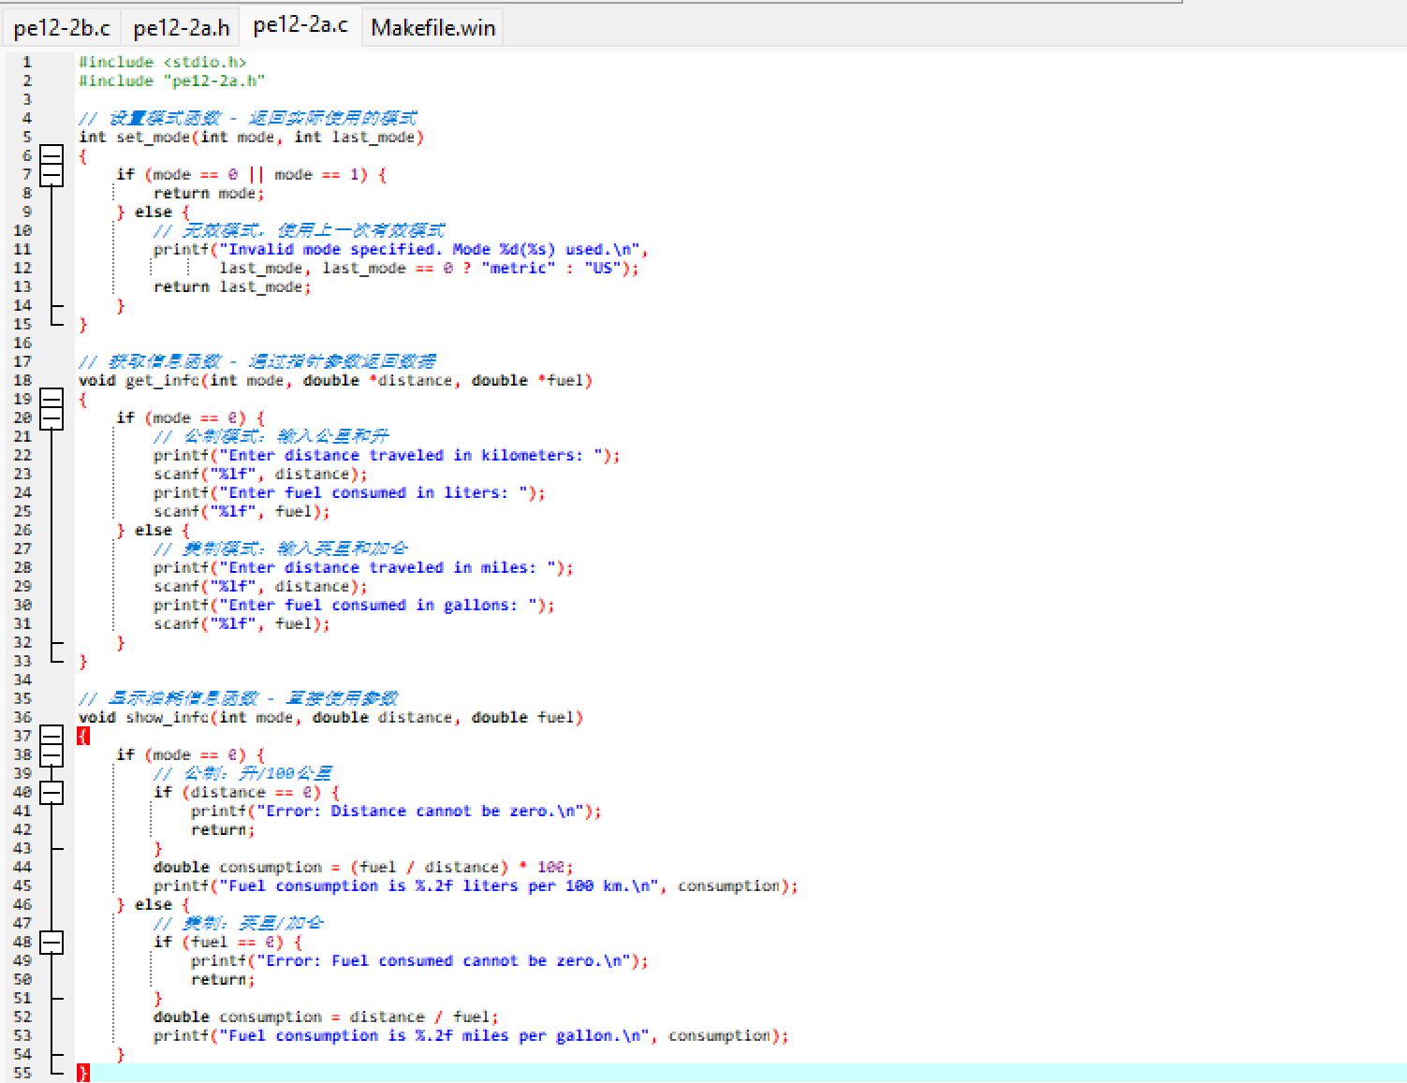
Task: Collapse the if block fold at line 38
Action: pos(51,755)
